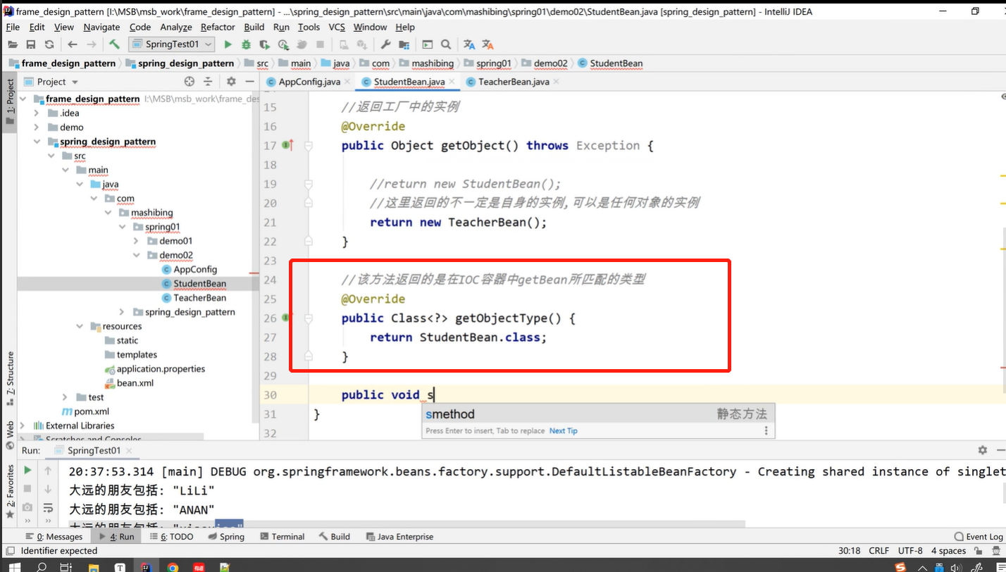Open the Navigate menu

point(101,27)
